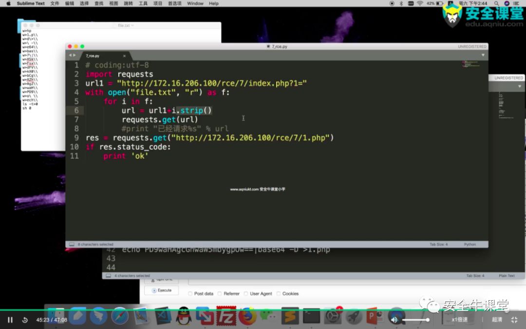
Task: Open the 首选项 menu
Action: click(175, 3)
